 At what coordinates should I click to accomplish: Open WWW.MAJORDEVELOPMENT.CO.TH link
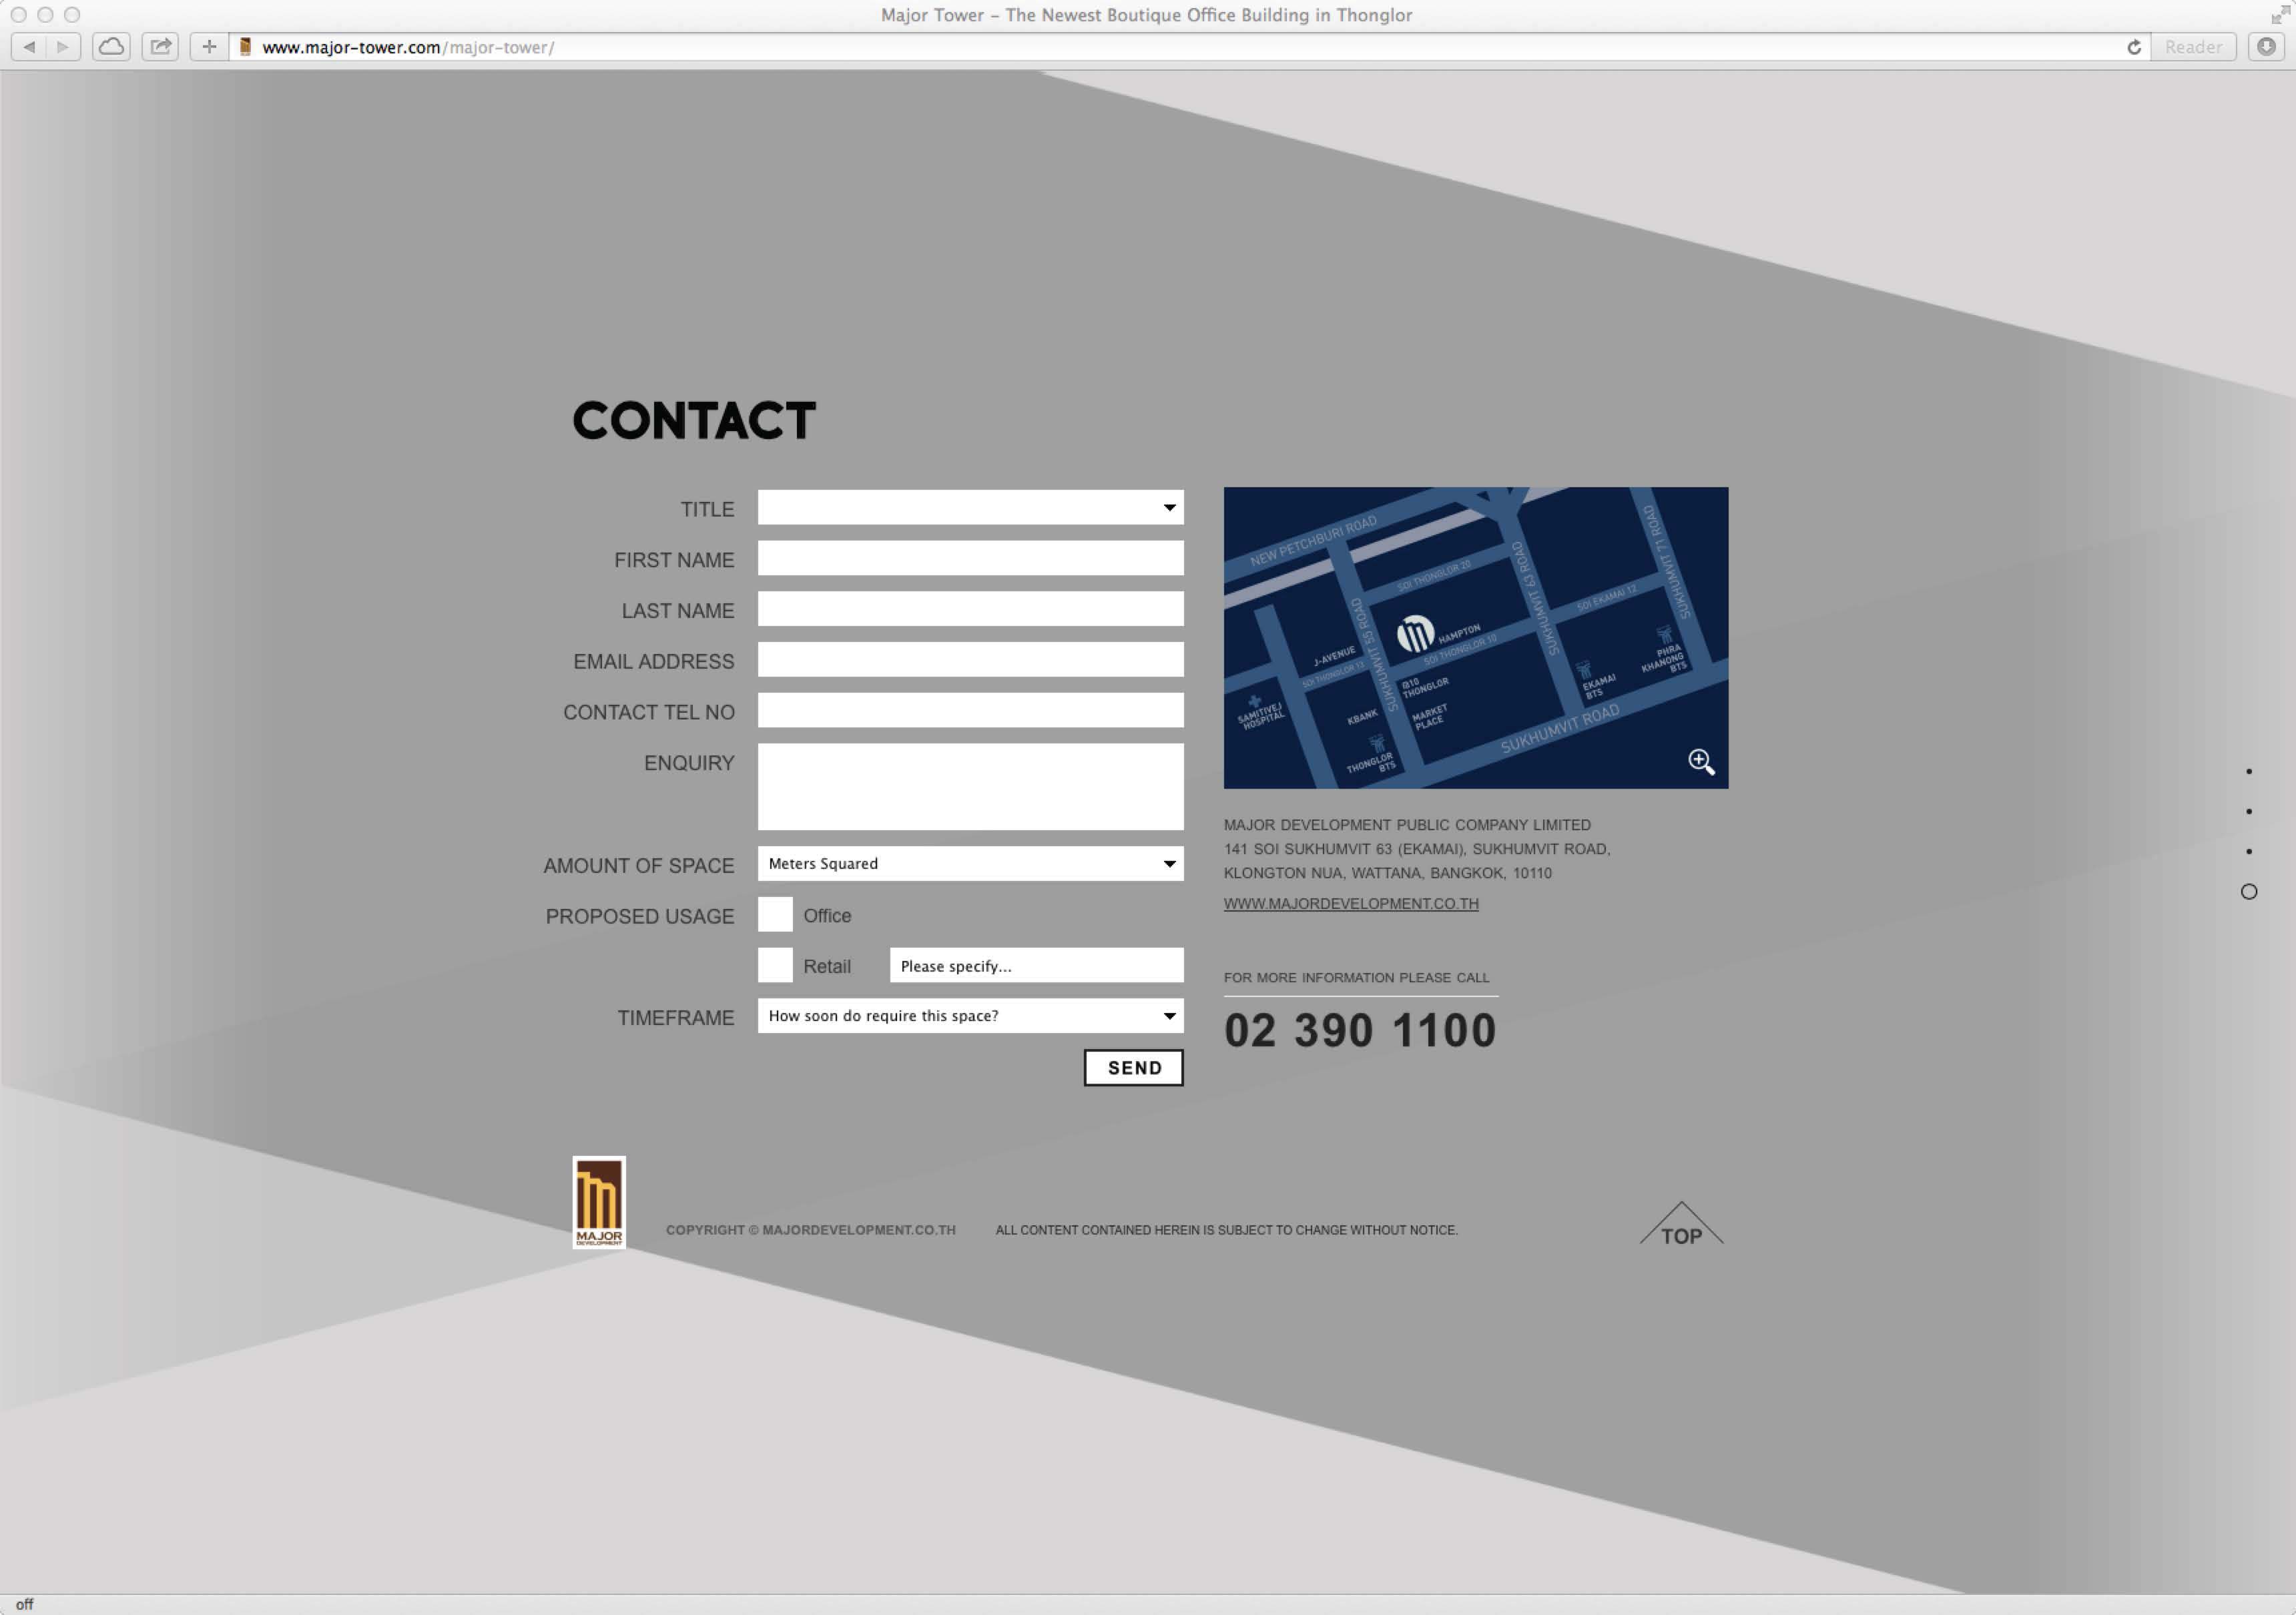[x=1351, y=904]
